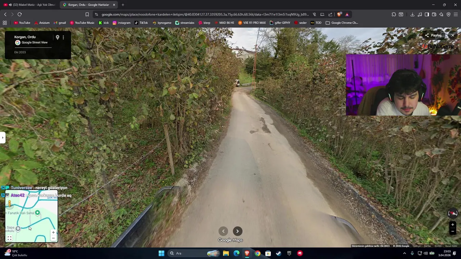Click the Google Maps logo
Image resolution: width=461 pixels, height=259 pixels.
point(230,240)
